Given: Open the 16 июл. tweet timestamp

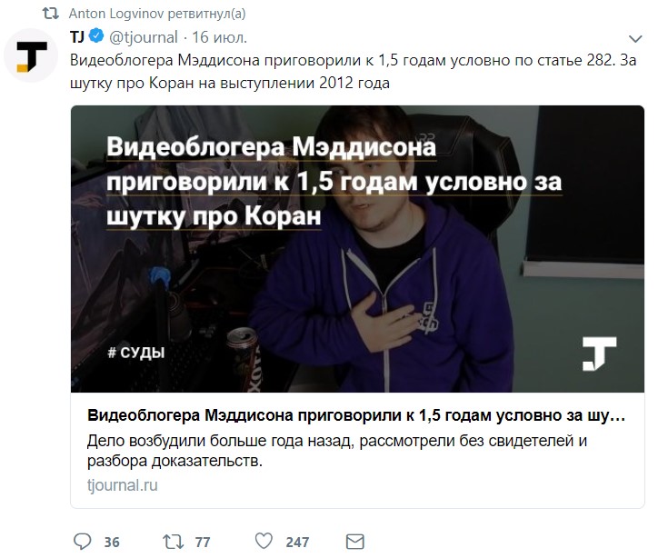Looking at the screenshot, I should coord(219,37).
